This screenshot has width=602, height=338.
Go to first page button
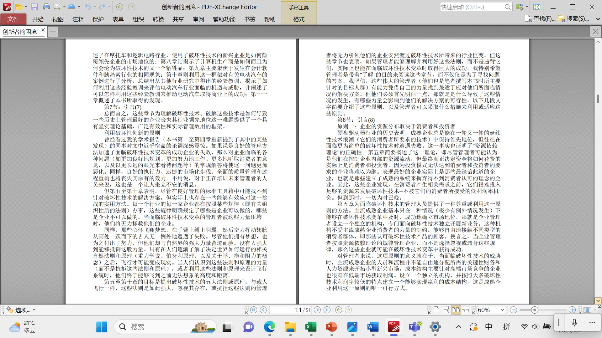click(254, 310)
